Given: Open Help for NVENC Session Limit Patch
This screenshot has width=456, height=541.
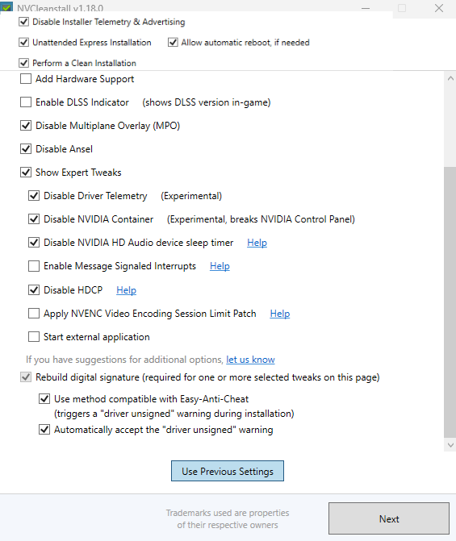Looking at the screenshot, I should click(x=280, y=314).
